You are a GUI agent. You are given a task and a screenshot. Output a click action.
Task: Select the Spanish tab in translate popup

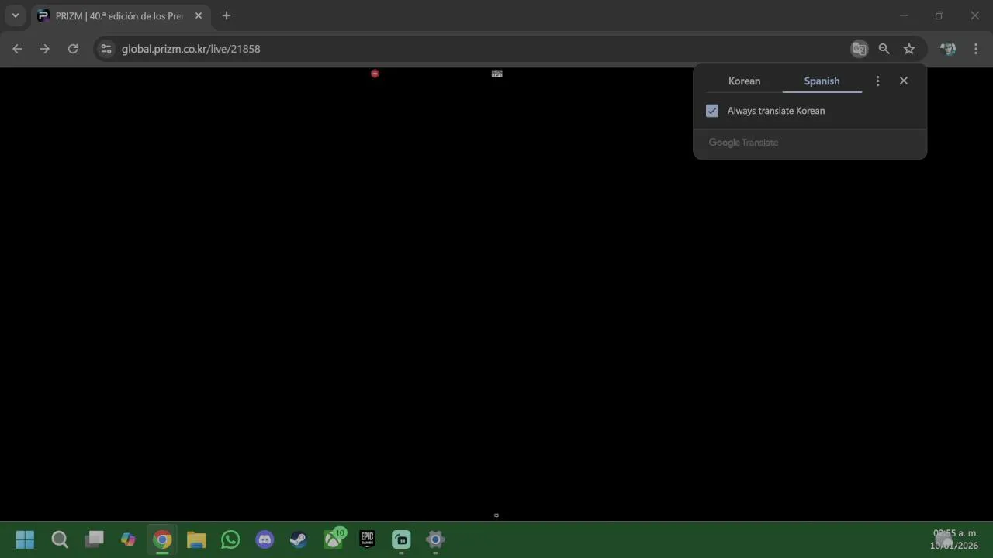(x=822, y=81)
